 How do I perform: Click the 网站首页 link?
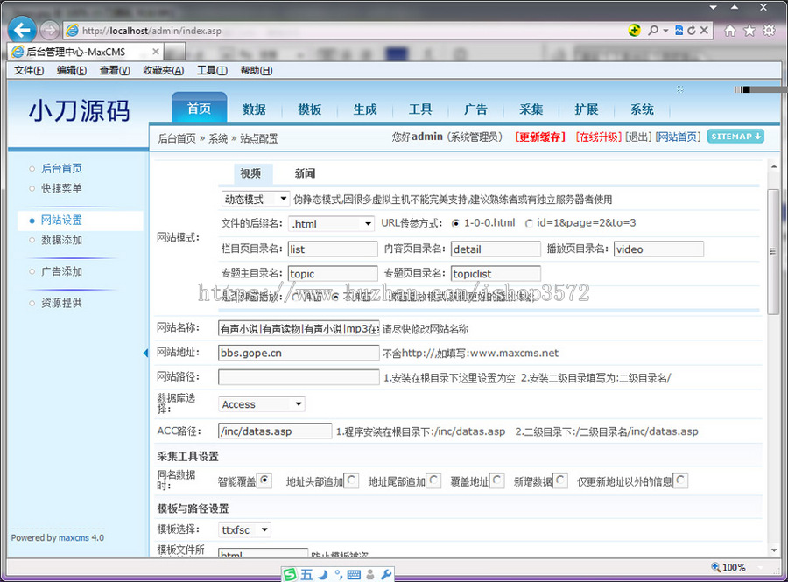click(x=678, y=137)
